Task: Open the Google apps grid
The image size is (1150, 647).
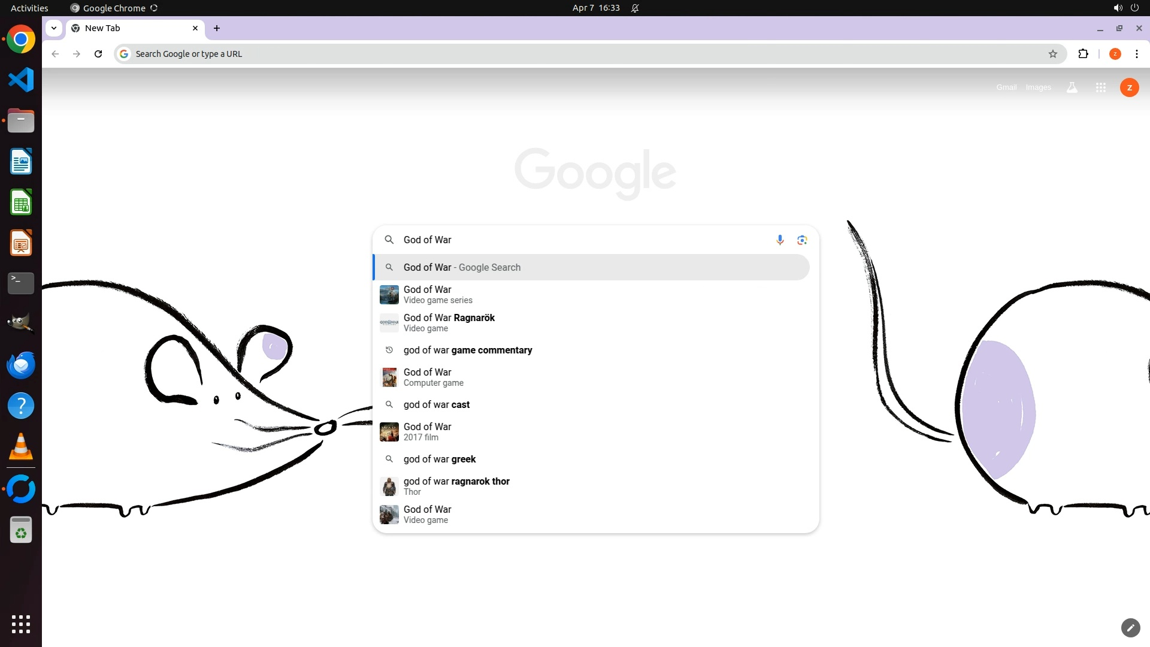Action: click(1100, 87)
